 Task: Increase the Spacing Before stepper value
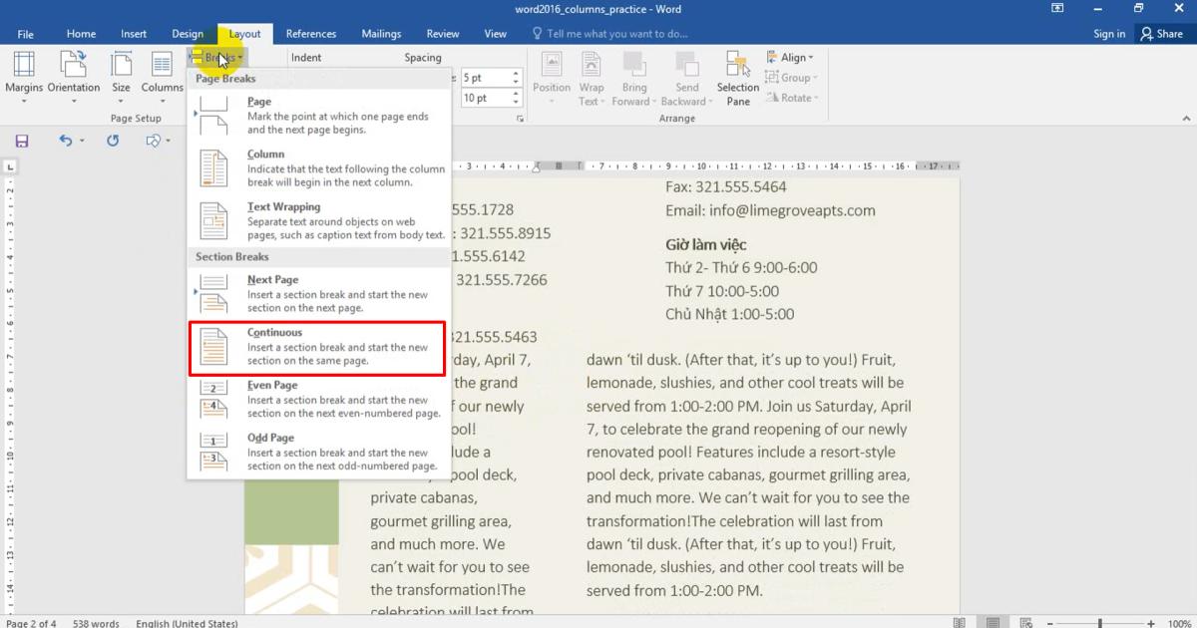click(516, 73)
